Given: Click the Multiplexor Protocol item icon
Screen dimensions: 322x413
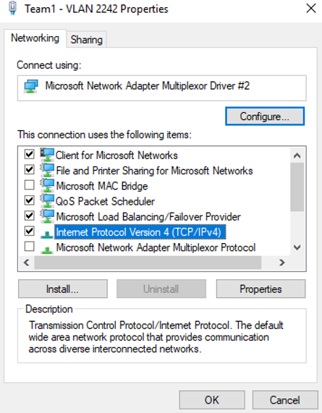Looking at the screenshot, I should (47, 250).
